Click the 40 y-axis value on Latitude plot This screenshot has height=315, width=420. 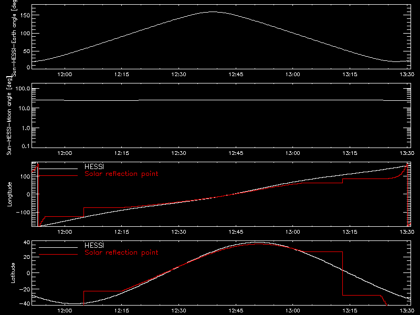coord(27,243)
